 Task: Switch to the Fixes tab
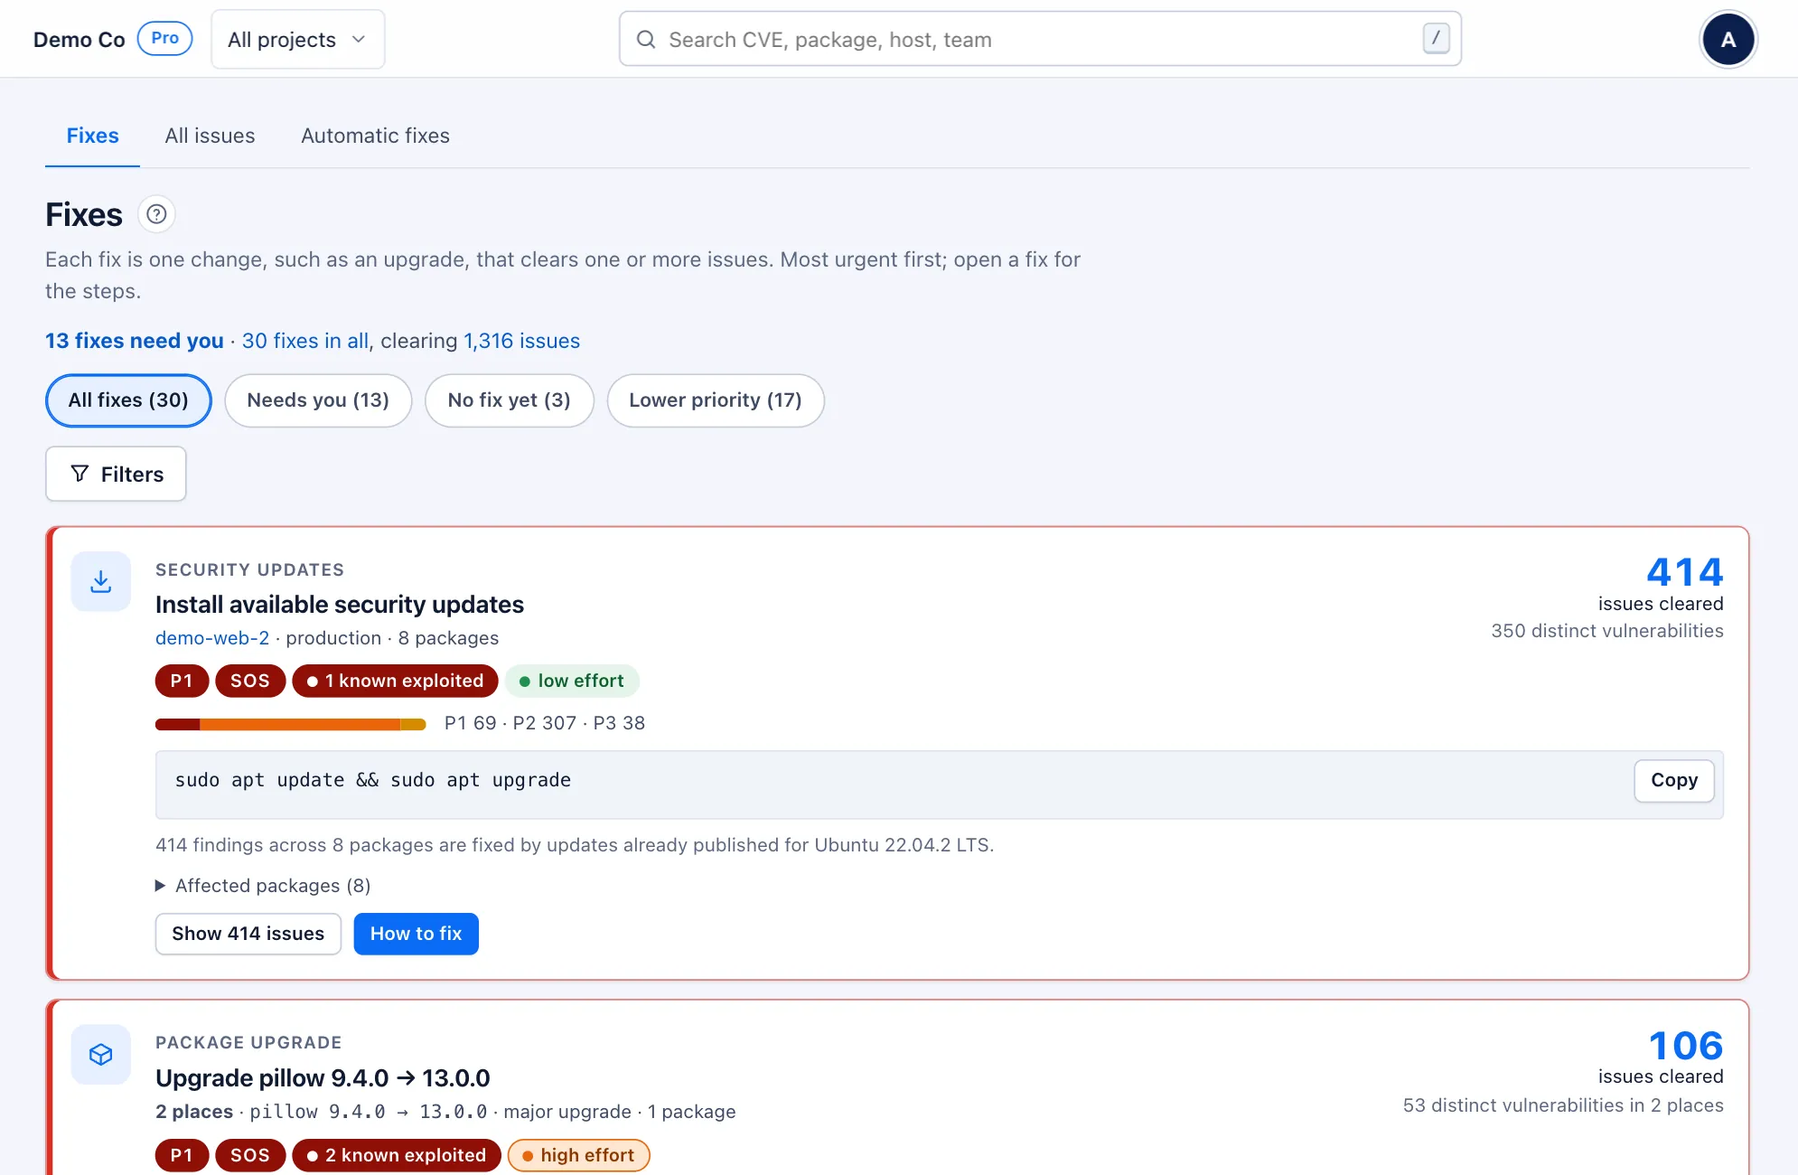[x=92, y=136]
